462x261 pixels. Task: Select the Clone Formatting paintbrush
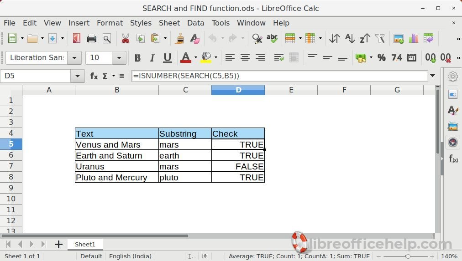tap(179, 39)
